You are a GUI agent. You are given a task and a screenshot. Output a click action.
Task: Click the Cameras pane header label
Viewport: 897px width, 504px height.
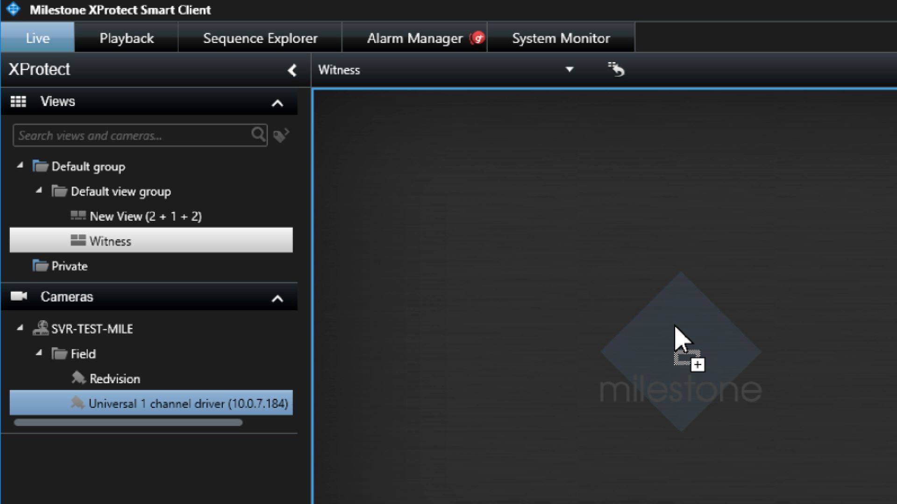67,296
